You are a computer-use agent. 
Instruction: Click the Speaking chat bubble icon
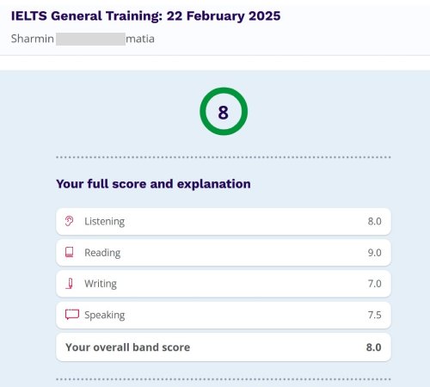pyautogui.click(x=72, y=315)
